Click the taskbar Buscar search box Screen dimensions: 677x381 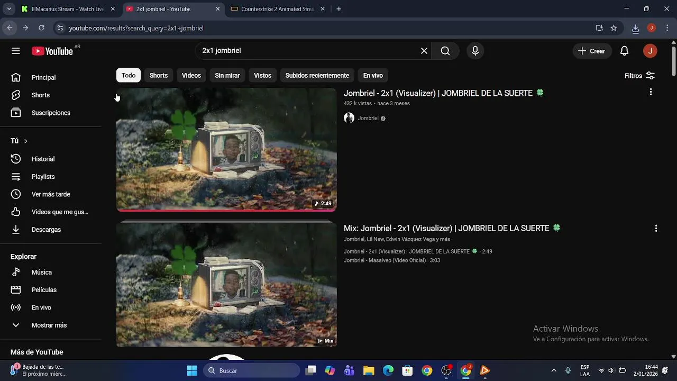(x=252, y=370)
